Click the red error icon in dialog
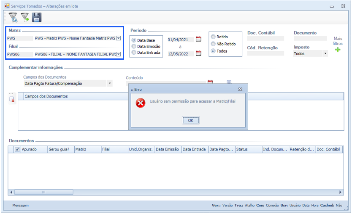 141,103
